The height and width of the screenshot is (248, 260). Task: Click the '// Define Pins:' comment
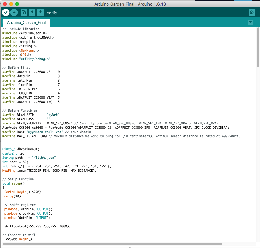click(x=16, y=68)
